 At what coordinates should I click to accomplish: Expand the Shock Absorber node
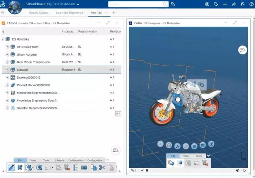[7, 54]
